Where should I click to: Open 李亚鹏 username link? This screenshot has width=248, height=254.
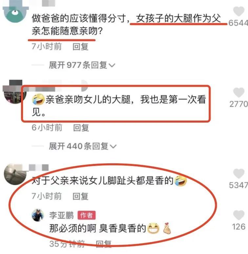point(61,216)
